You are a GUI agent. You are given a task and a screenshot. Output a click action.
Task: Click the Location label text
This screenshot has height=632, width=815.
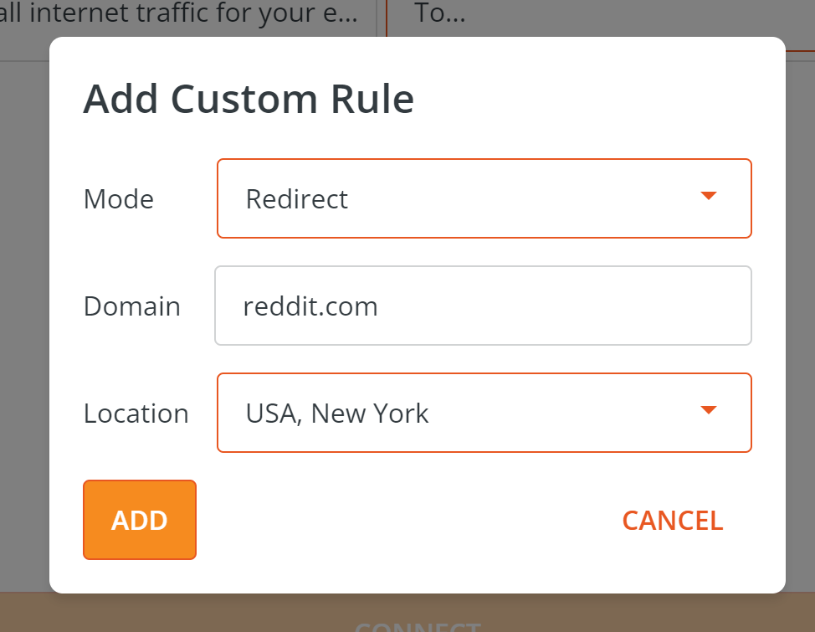[x=136, y=413]
